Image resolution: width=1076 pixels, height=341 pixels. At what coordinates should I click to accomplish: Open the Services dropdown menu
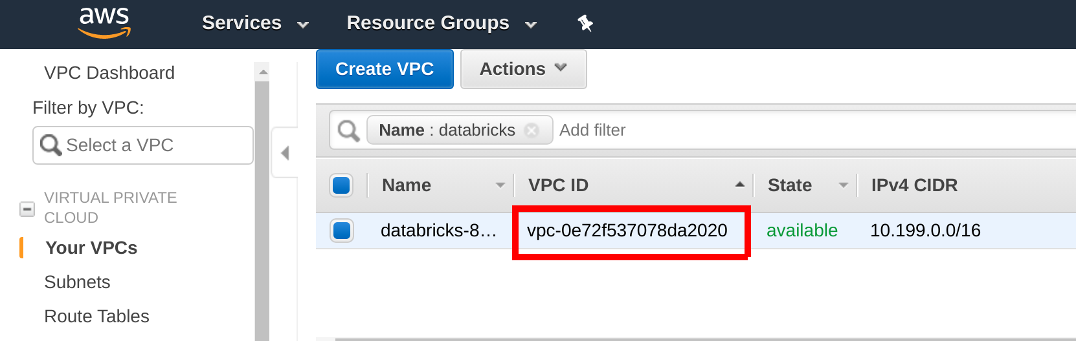[255, 23]
